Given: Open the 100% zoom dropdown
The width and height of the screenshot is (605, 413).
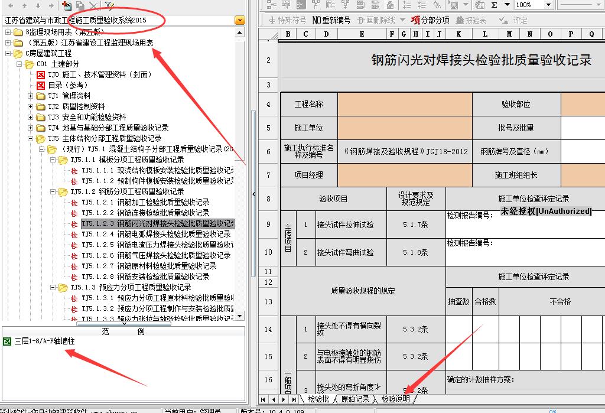Looking at the screenshot, I should pyautogui.click(x=548, y=5).
